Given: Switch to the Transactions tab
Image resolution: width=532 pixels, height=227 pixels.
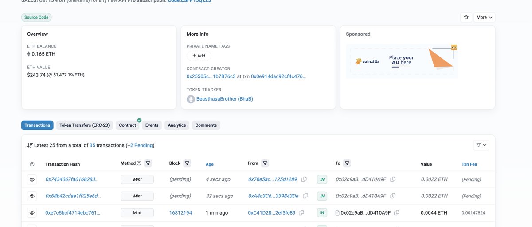Looking at the screenshot, I should [x=37, y=125].
